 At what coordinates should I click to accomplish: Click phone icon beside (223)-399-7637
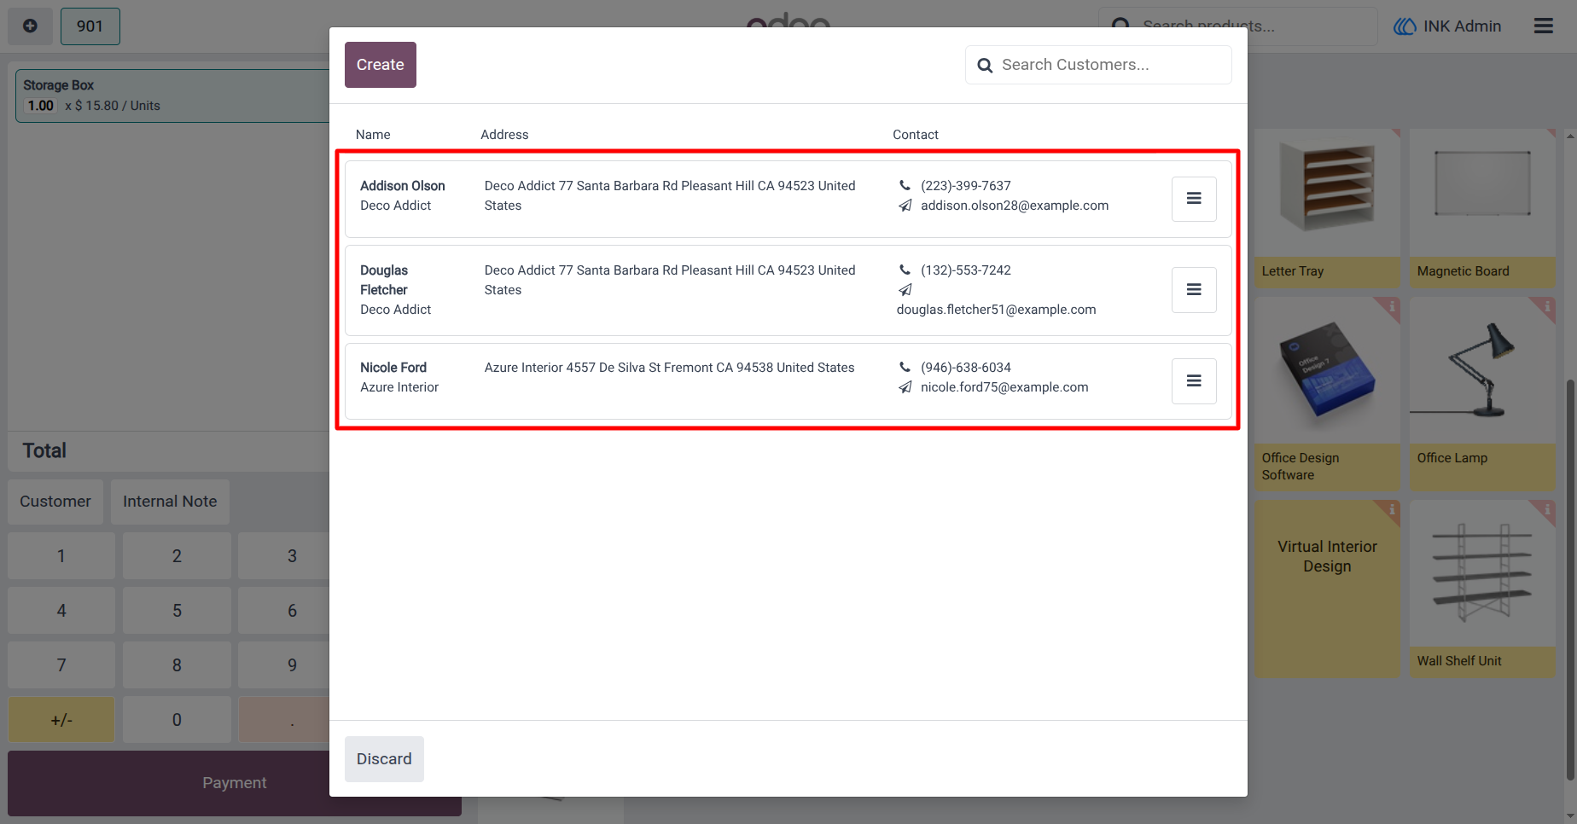pyautogui.click(x=905, y=185)
